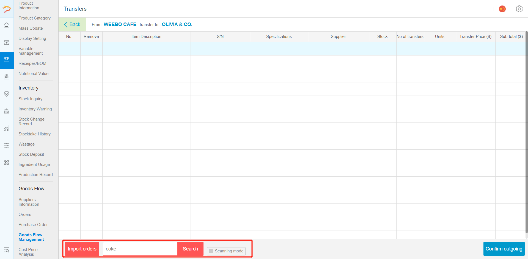Screen dimensions: 528x259
Task: Click the orange app logo icon
Action: (7, 9)
